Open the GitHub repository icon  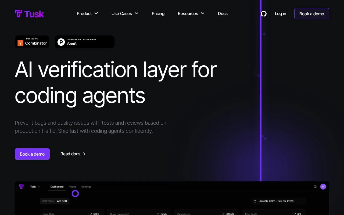click(x=264, y=14)
